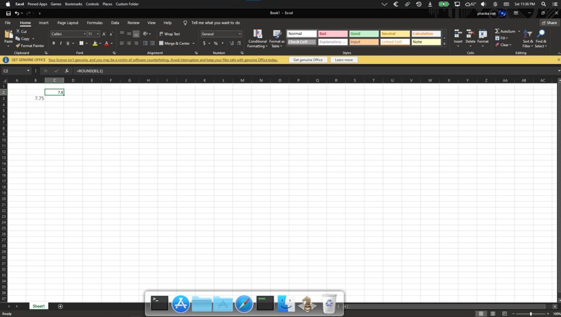Open the File tab
This screenshot has height=317, width=561.
click(x=8, y=22)
